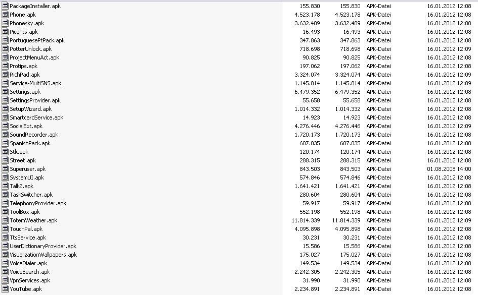Click the file icon beside SmartcardService.apk
Screen dimensions: 478x295
tap(5, 117)
